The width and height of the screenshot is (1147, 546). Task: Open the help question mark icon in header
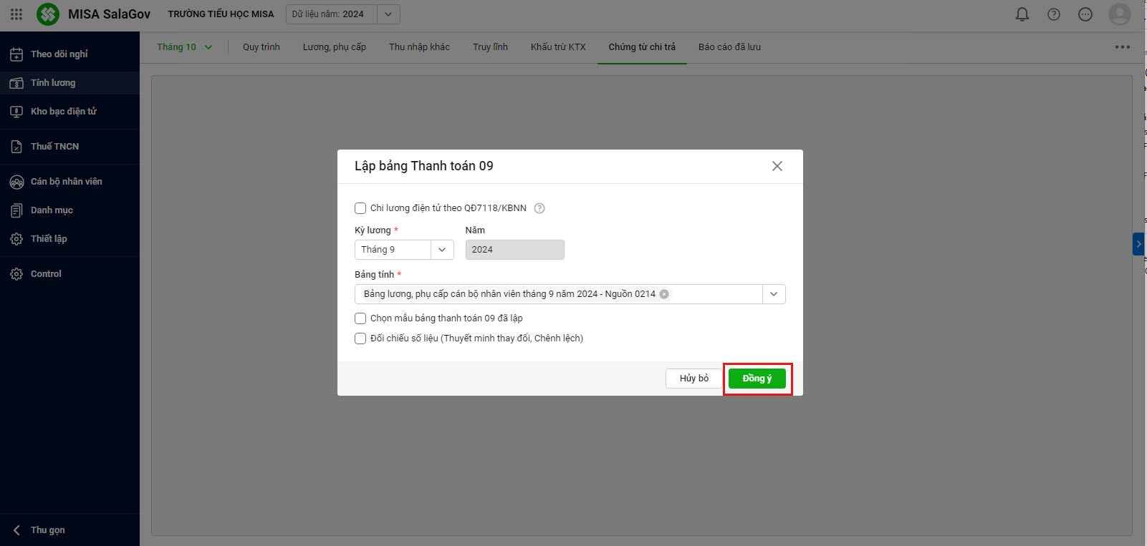(1054, 14)
